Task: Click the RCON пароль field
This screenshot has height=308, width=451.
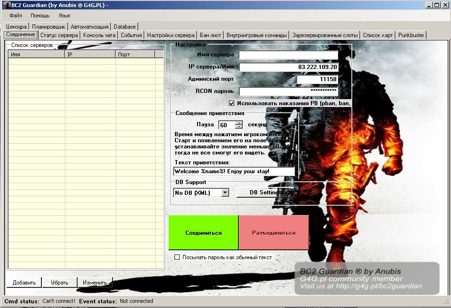Action: pos(288,91)
